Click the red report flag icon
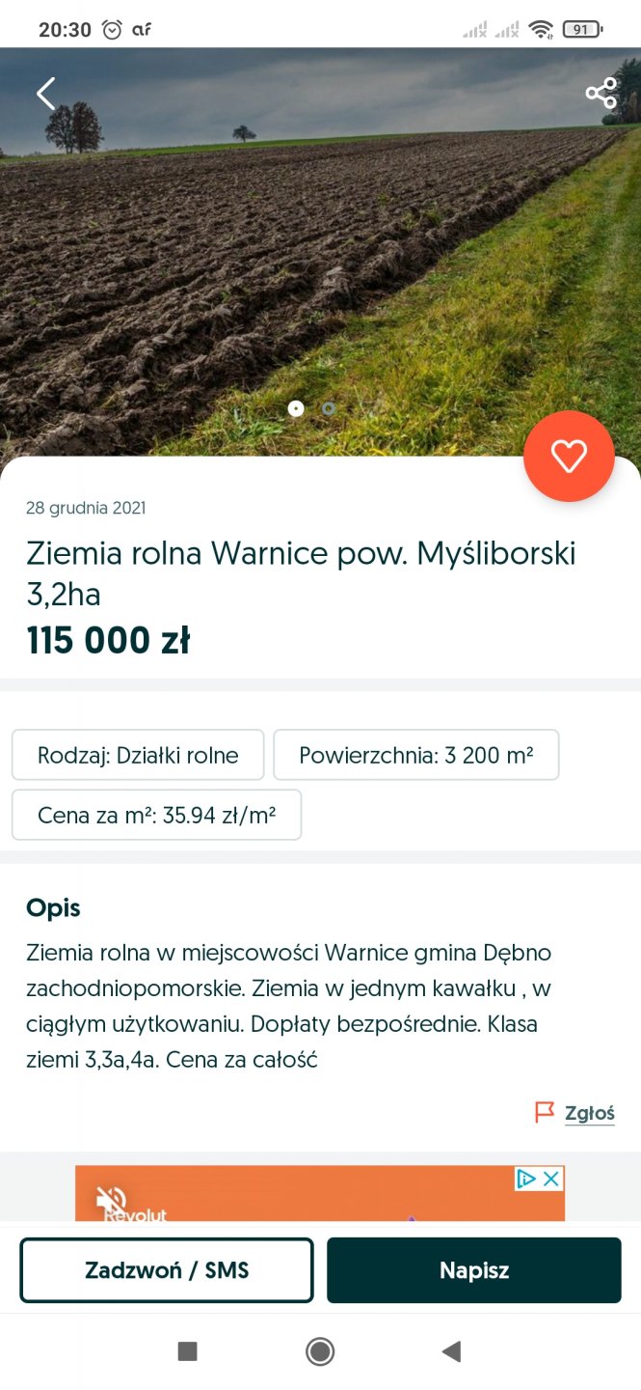This screenshot has height=1390, width=641. (545, 1112)
